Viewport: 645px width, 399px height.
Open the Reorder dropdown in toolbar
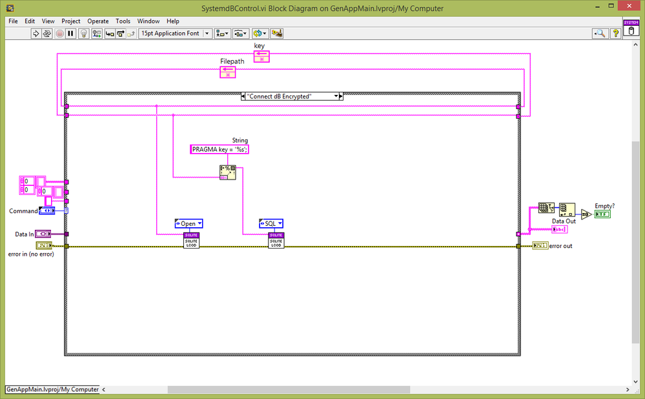260,33
